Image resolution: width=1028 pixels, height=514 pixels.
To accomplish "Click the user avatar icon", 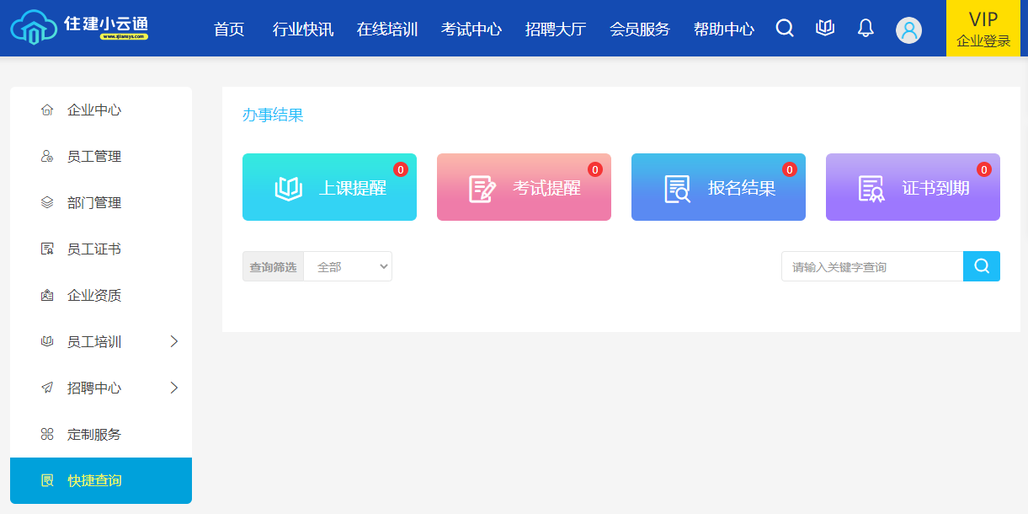I will tap(908, 30).
